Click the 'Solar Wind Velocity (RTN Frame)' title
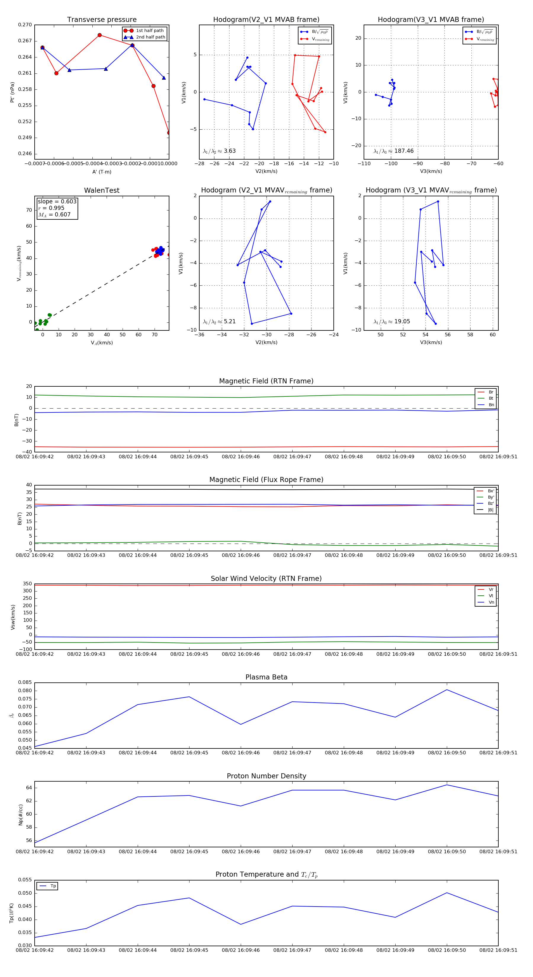 (266, 579)
